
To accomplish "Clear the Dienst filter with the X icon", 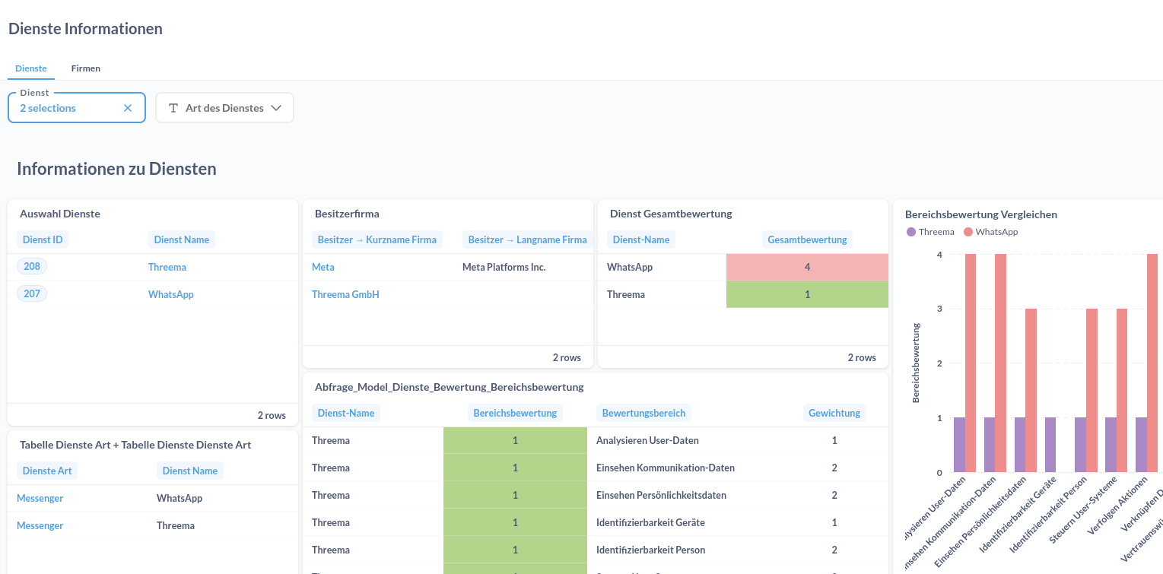I will pyautogui.click(x=128, y=108).
